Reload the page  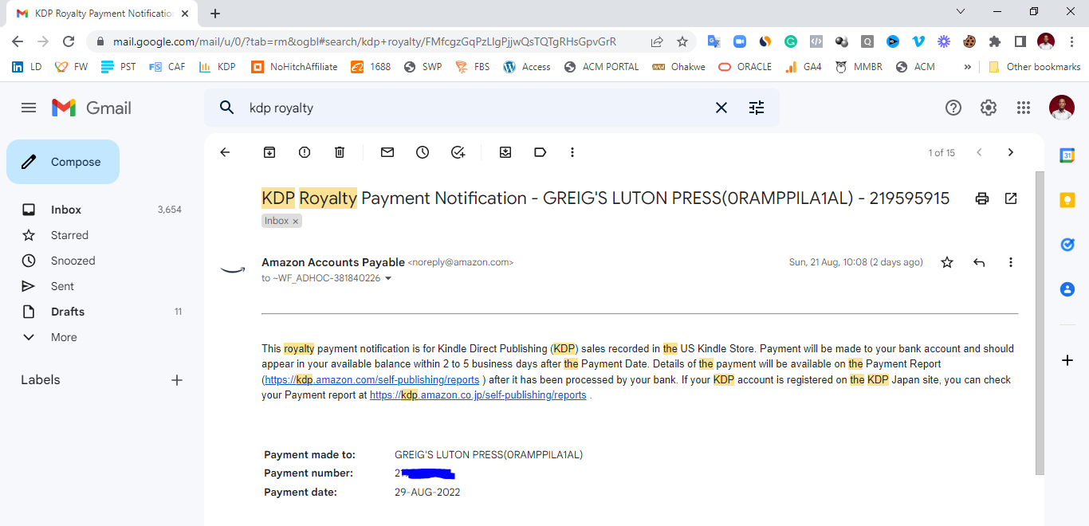[69, 41]
